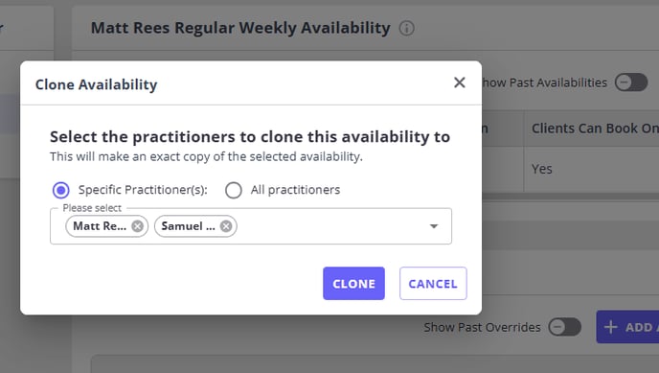Click the Clients Can Book On column header
Viewport: 659px width, 373px height.
pyautogui.click(x=595, y=128)
